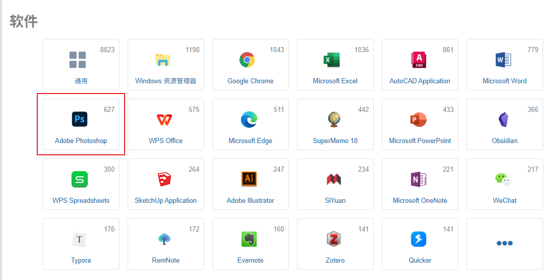Open the SketchUp Application icon
Screen dimensions: 558x280
click(x=164, y=179)
